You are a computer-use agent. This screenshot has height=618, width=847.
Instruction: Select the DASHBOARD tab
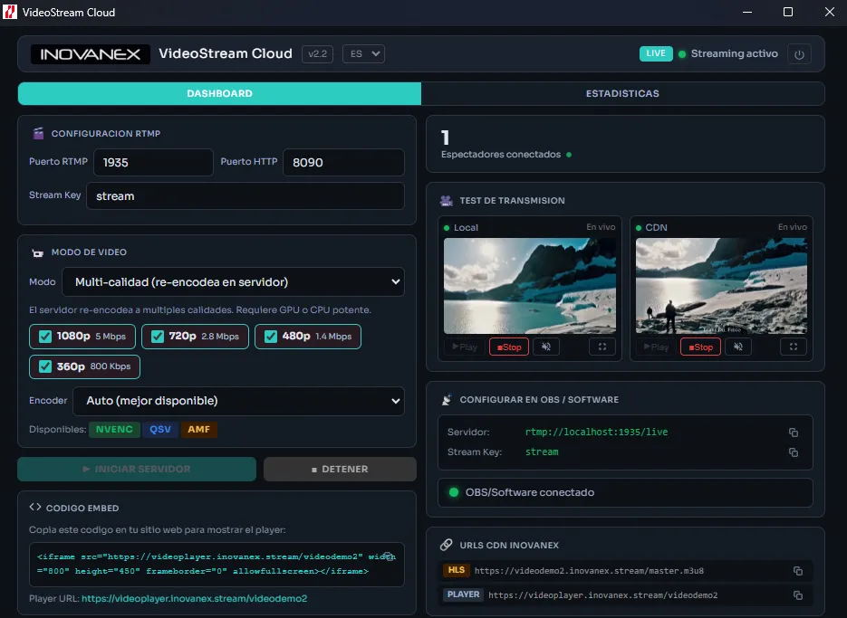point(218,93)
